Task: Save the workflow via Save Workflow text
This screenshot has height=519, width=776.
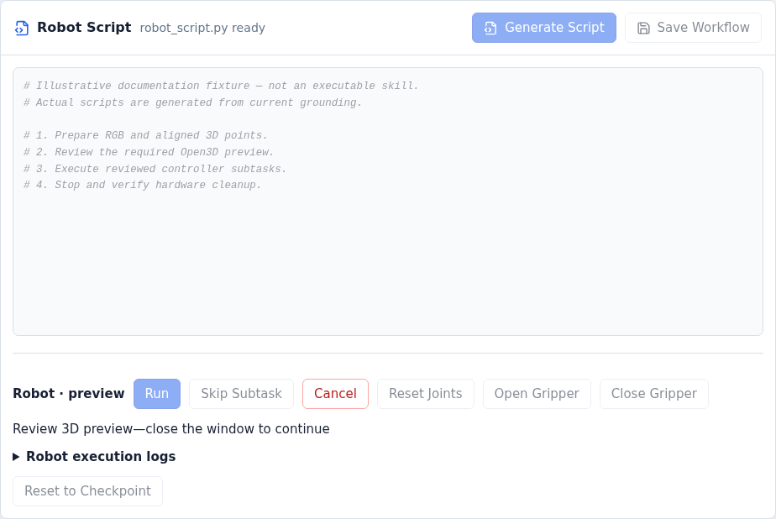Action: tap(703, 27)
